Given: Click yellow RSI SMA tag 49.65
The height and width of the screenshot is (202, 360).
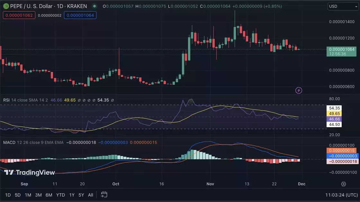Looking at the screenshot, I should coord(334,113).
